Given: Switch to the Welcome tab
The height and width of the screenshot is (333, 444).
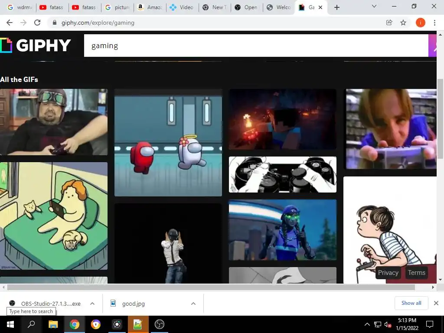Looking at the screenshot, I should pyautogui.click(x=279, y=7).
